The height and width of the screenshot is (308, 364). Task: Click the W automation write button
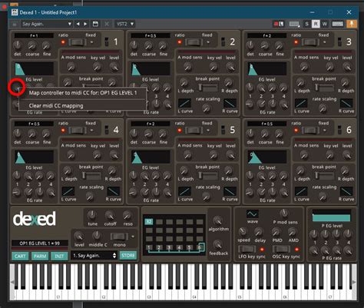pos(325,24)
